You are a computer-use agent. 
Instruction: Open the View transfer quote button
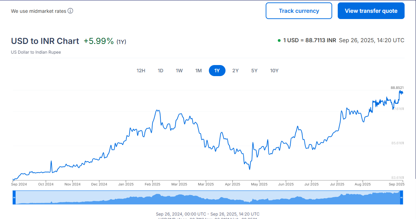(x=371, y=11)
